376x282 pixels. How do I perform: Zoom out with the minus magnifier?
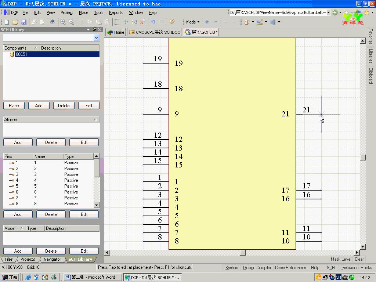(x=71, y=22)
